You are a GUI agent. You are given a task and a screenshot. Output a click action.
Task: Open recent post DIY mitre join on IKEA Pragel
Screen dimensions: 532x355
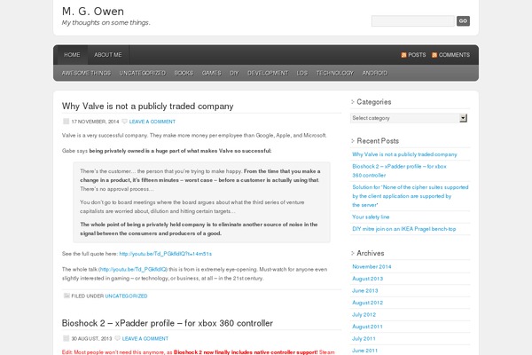(x=404, y=229)
